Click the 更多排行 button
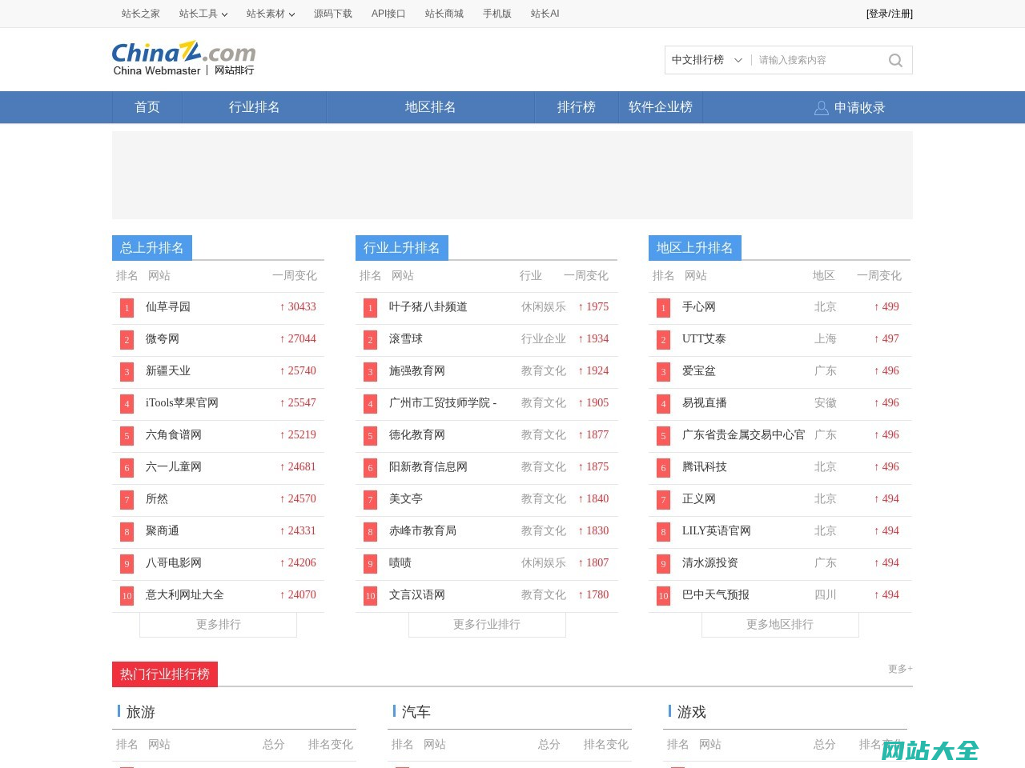Viewport: 1025px width, 768px height. coord(219,625)
